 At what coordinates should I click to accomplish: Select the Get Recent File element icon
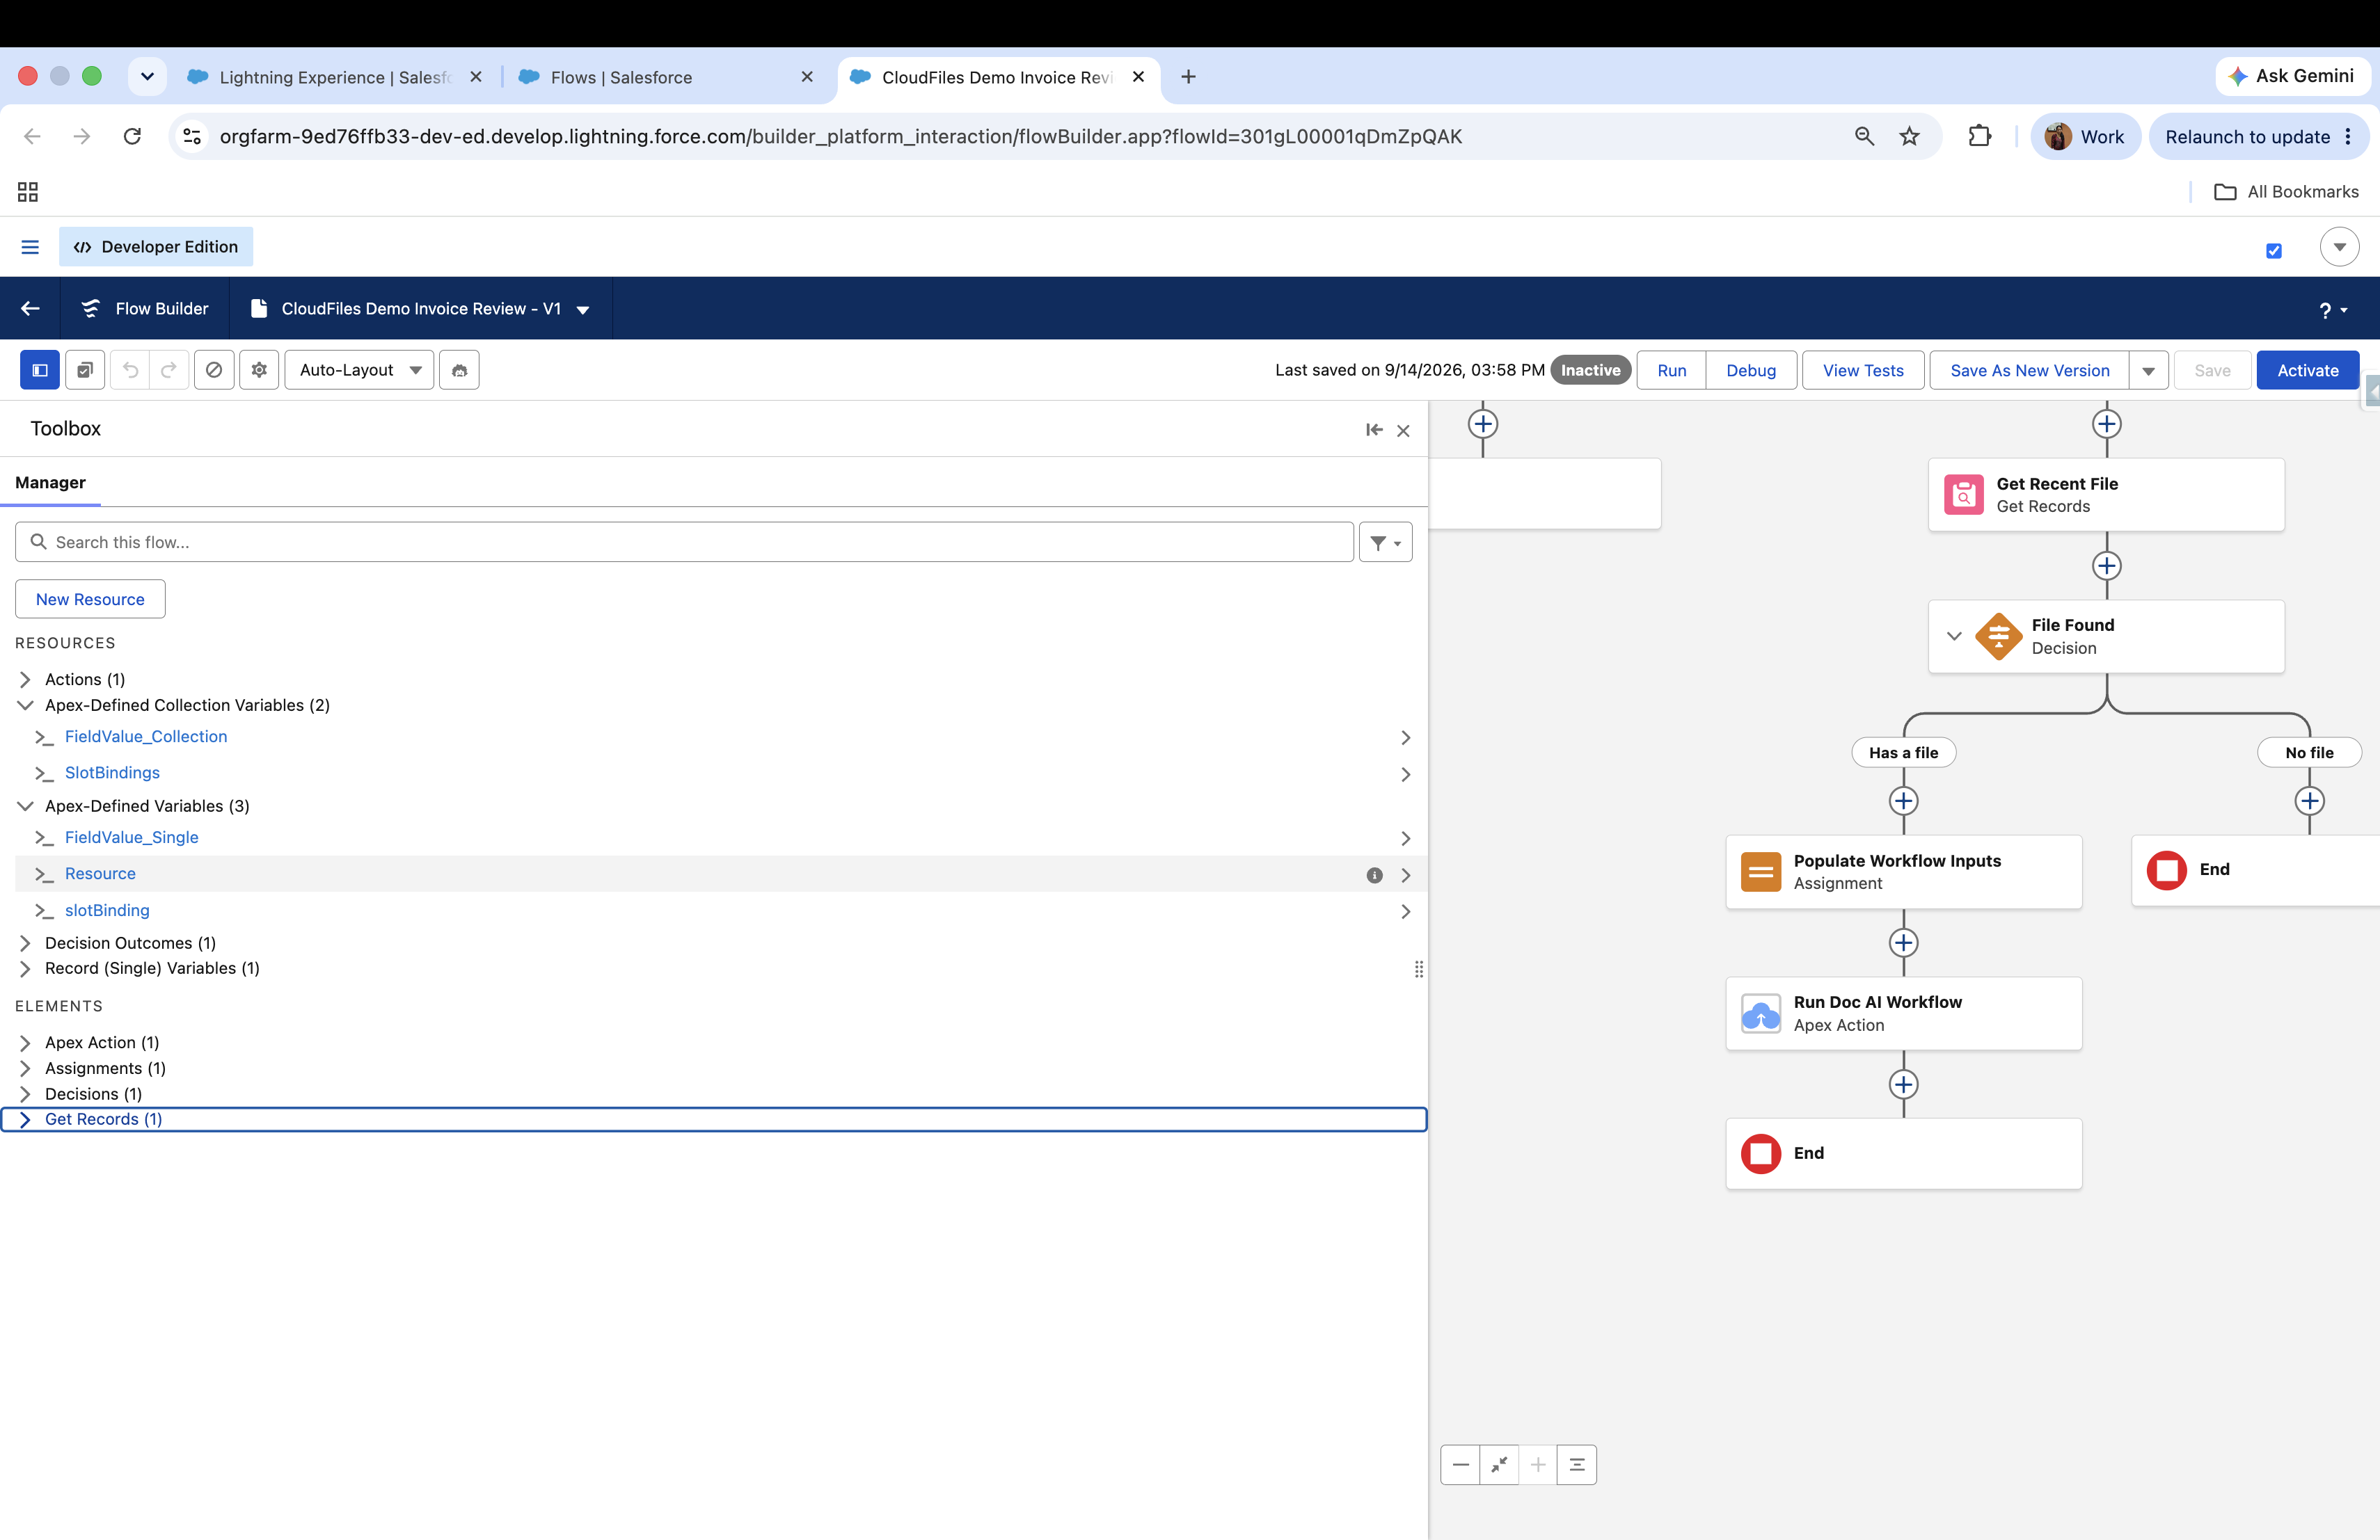[x=1963, y=495]
